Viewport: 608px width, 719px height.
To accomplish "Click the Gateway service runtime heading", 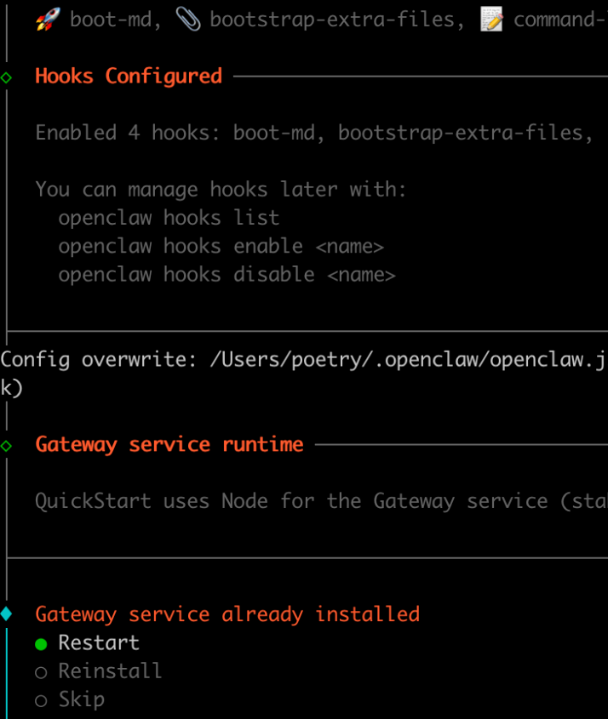I will coord(169,444).
